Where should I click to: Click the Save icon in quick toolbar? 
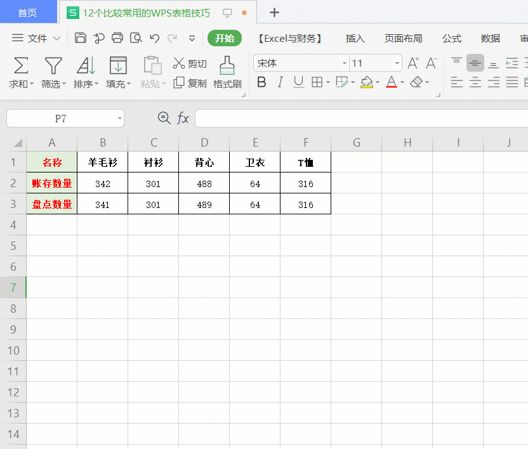tap(81, 38)
